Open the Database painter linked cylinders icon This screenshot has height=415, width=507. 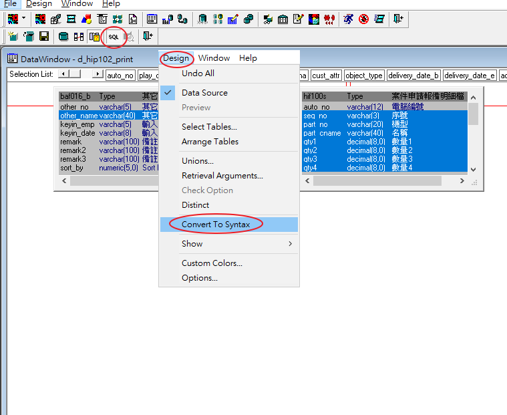click(248, 19)
